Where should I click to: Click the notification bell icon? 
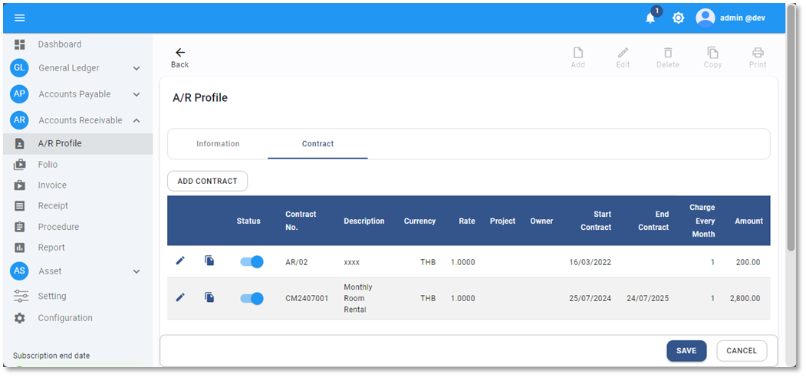pyautogui.click(x=650, y=18)
